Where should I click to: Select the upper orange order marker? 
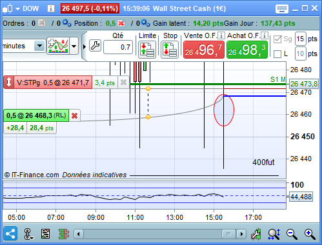click(148, 88)
